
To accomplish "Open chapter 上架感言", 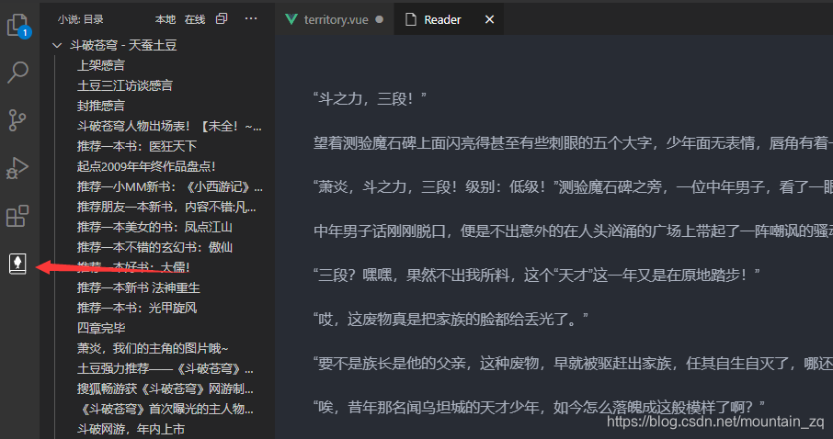I will 101,65.
